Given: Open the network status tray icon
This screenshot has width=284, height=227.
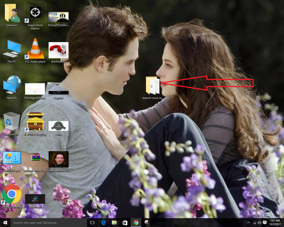Looking at the screenshot, I should click(x=254, y=223).
